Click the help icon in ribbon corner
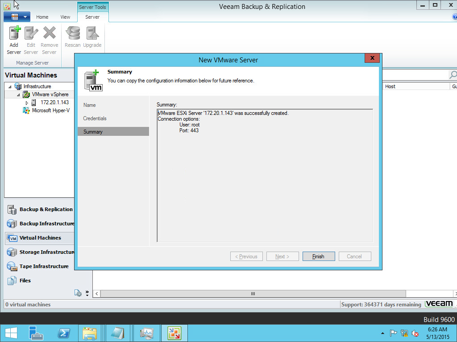Screen dimensions: 457x342 click(x=454, y=16)
